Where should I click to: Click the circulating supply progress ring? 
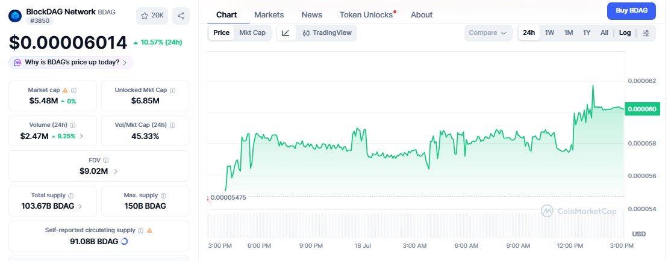[x=124, y=241]
